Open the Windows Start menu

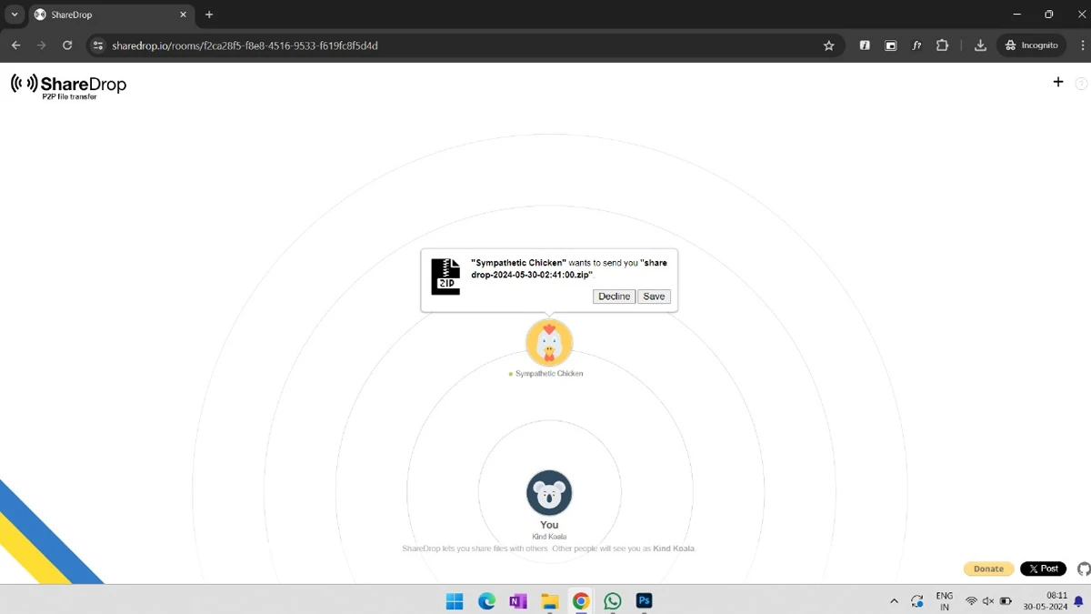pyautogui.click(x=455, y=600)
